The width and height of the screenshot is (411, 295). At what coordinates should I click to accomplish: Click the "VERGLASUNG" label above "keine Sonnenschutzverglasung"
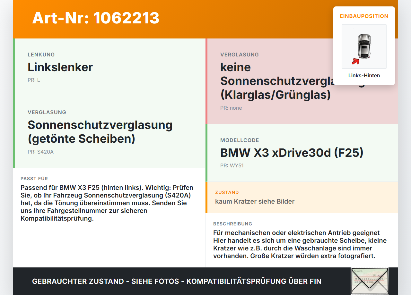click(x=240, y=55)
